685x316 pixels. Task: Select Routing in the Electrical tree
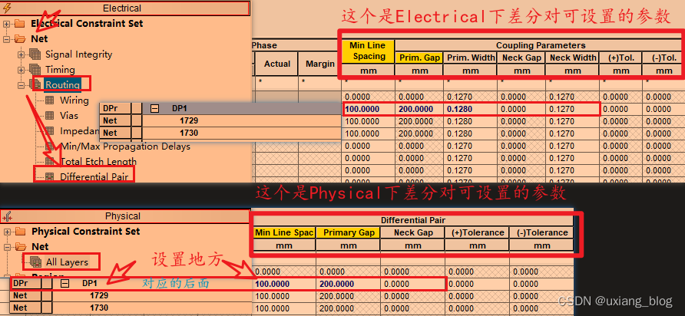point(63,85)
